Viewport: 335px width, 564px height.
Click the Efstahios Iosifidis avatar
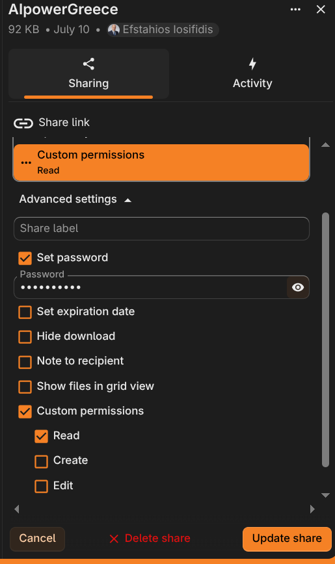(114, 29)
